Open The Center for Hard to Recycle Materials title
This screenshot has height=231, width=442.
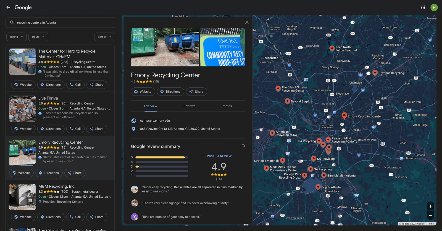pyautogui.click(x=67, y=54)
